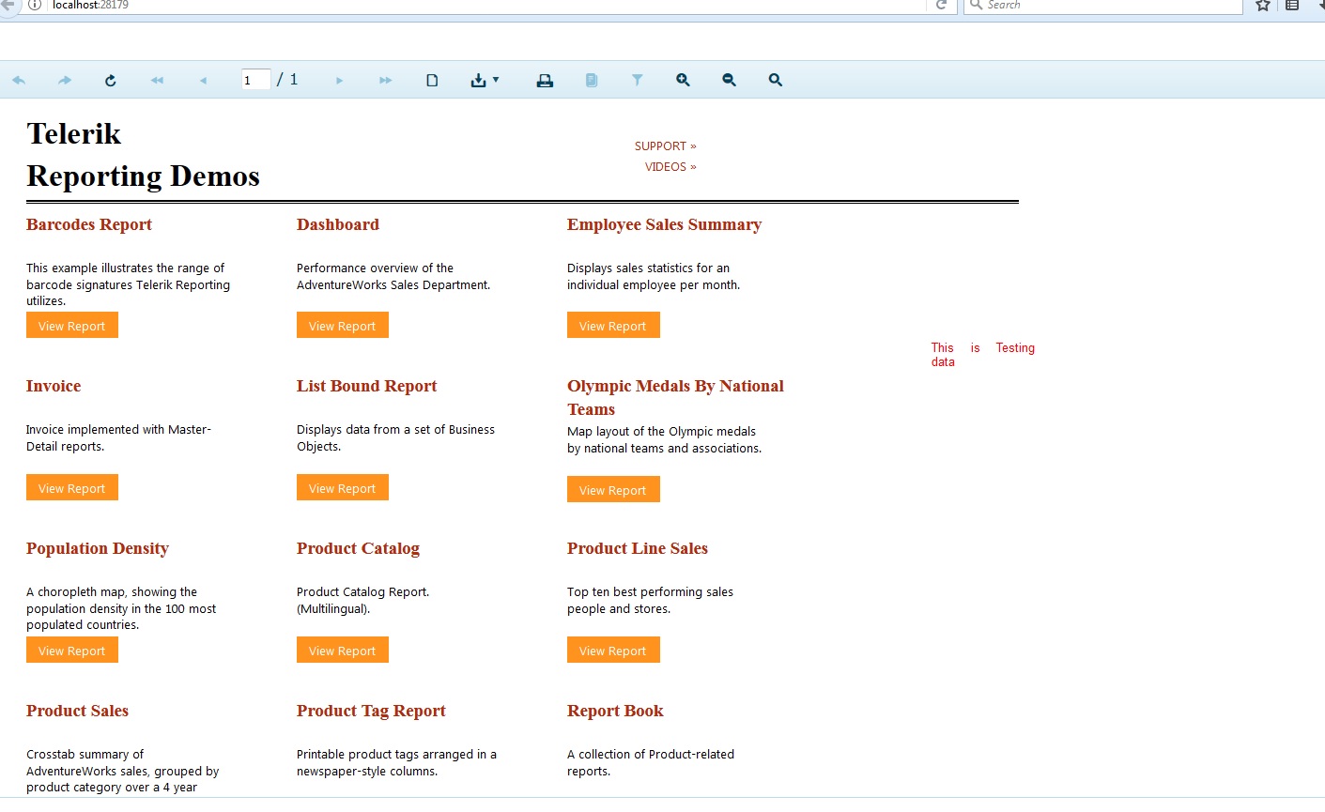Click the localhost:28179 address bar
The image size is (1325, 812).
click(x=488, y=6)
